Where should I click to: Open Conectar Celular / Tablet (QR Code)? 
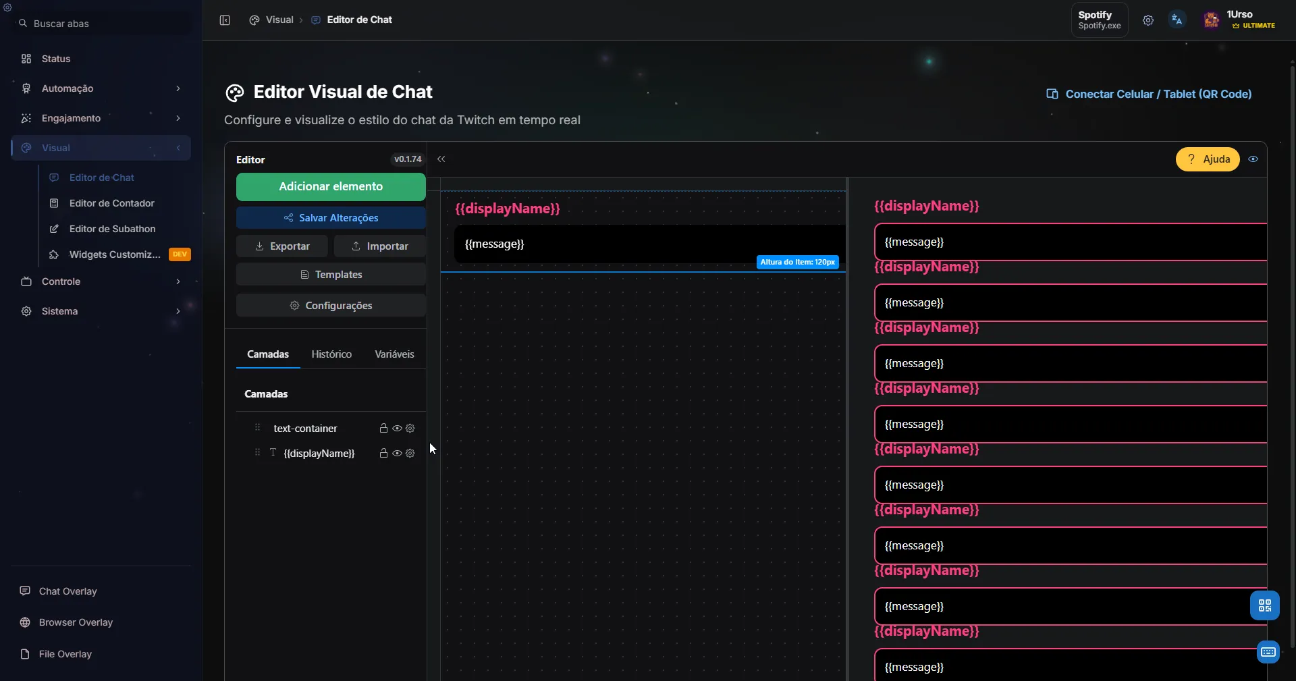(x=1148, y=94)
